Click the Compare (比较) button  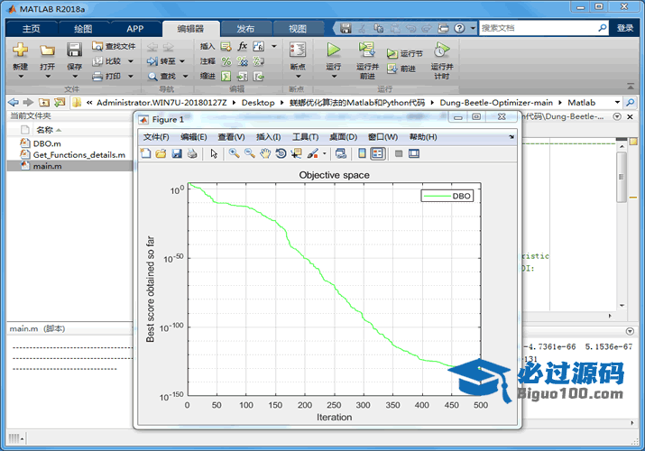click(x=107, y=61)
